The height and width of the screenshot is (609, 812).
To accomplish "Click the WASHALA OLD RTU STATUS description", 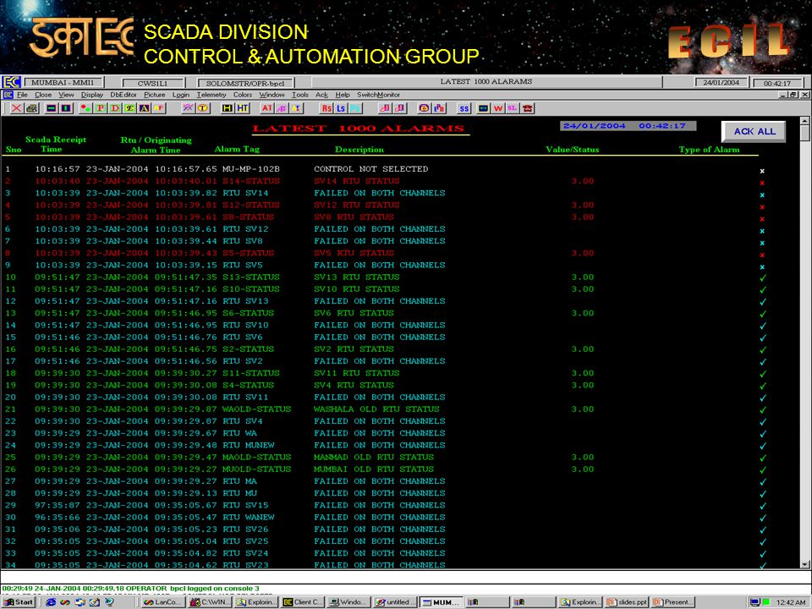I will (x=376, y=409).
